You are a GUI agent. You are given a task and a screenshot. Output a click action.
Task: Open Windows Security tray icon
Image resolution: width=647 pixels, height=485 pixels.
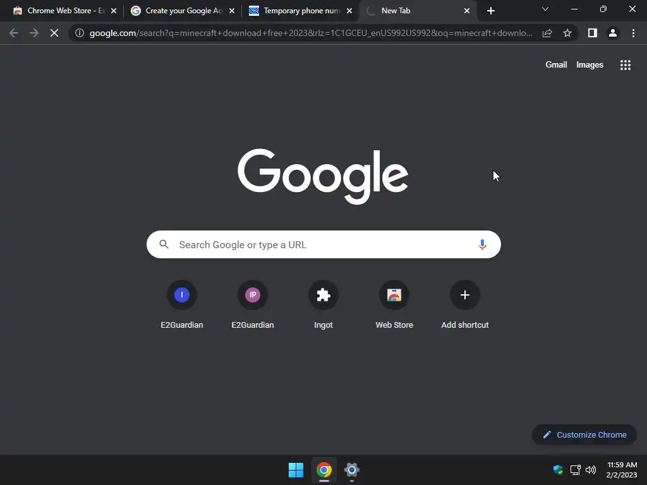tap(558, 469)
